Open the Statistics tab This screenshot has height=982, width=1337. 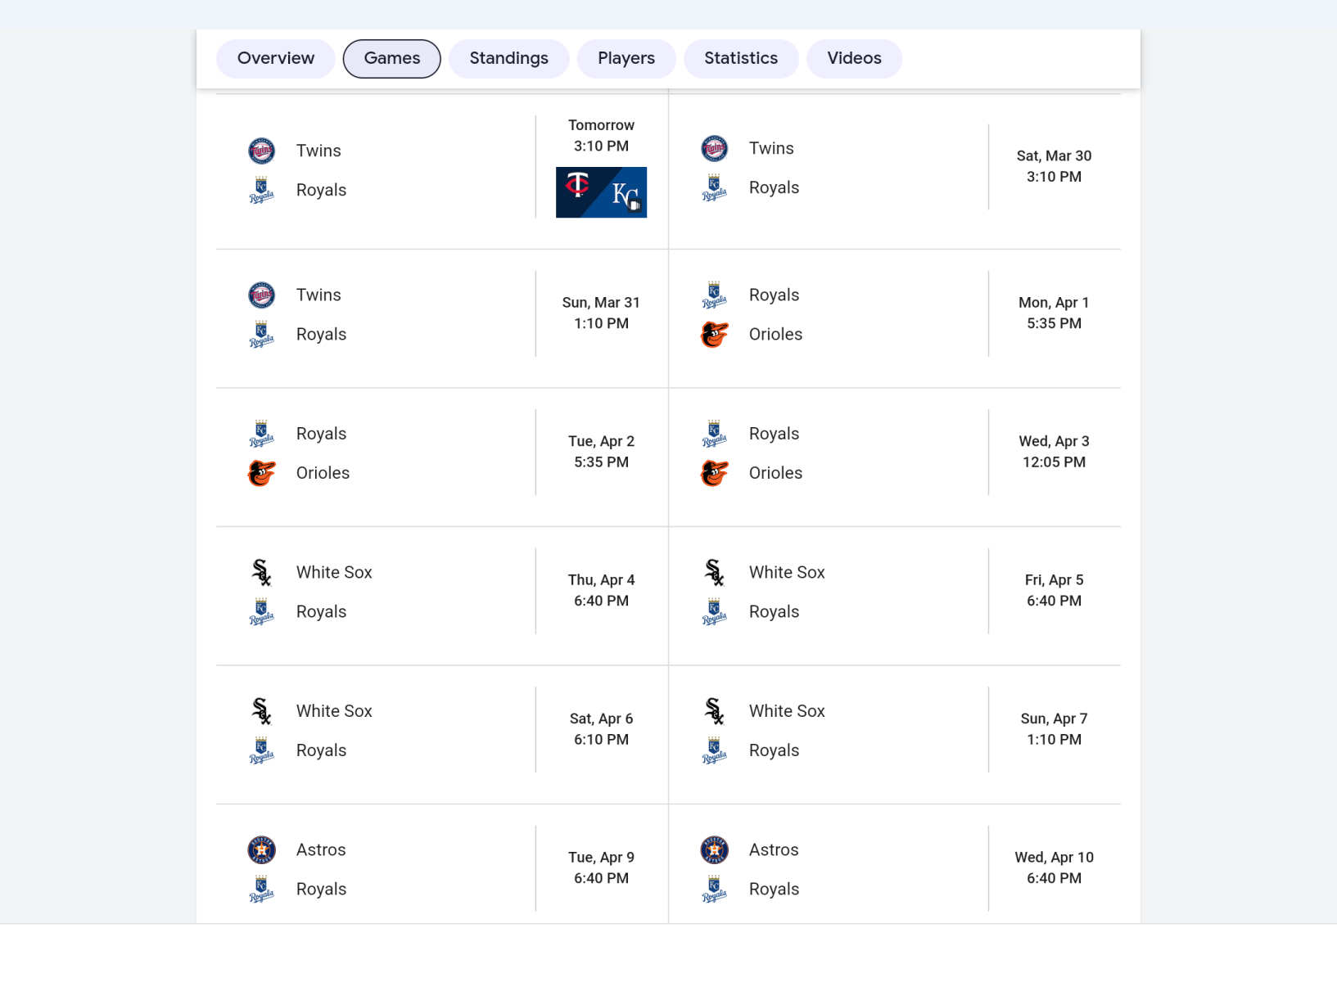click(740, 58)
